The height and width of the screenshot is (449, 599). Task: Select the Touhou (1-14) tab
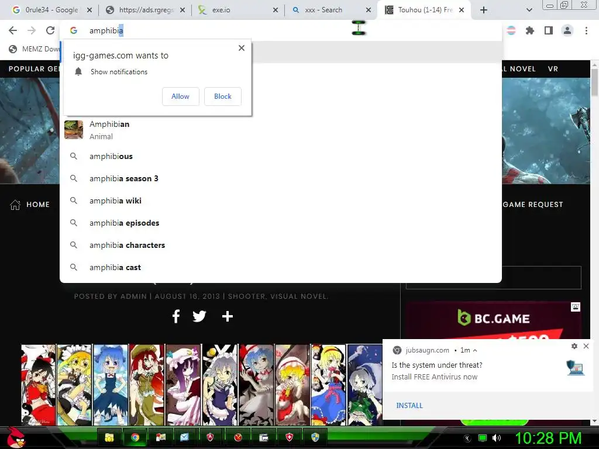pos(424,10)
